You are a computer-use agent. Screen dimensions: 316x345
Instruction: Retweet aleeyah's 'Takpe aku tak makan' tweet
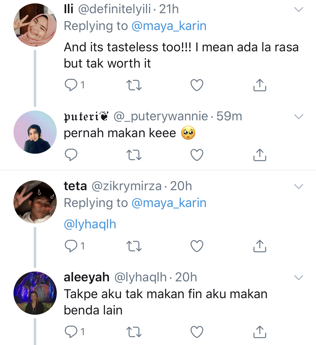(x=134, y=332)
